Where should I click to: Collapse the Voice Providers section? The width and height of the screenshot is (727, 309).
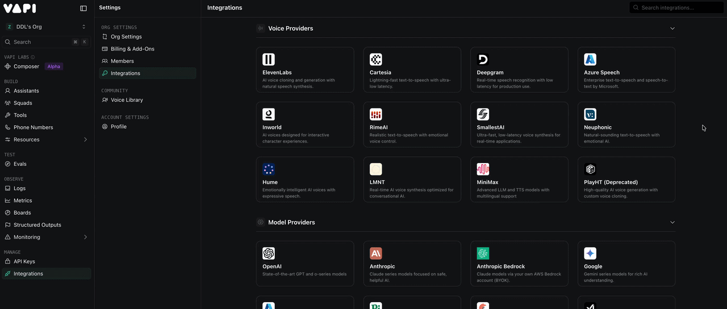672,28
